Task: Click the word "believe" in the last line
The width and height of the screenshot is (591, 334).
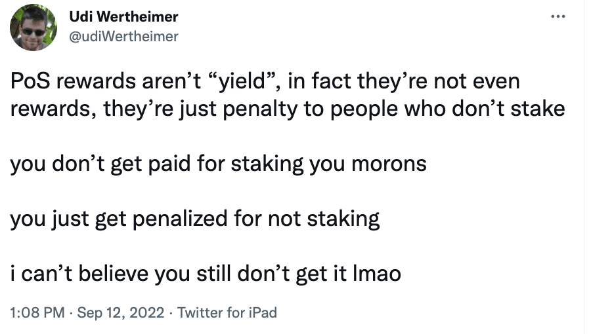Action: (x=113, y=274)
